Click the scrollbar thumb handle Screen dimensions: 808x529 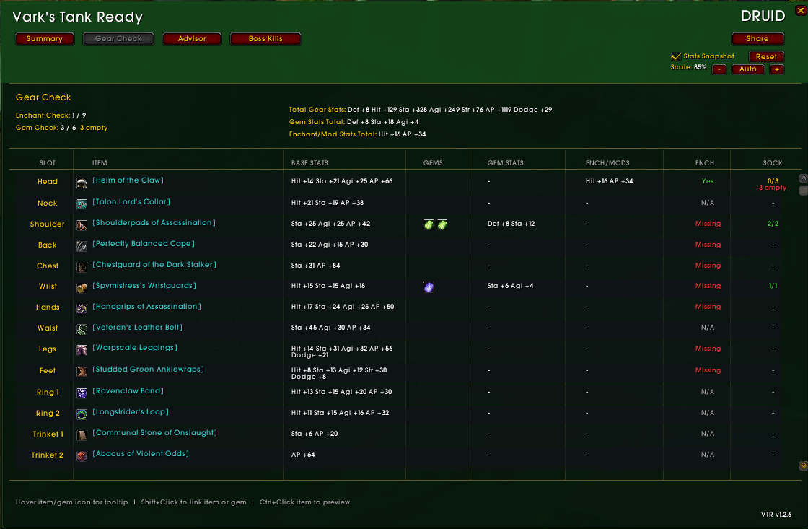[x=804, y=191]
